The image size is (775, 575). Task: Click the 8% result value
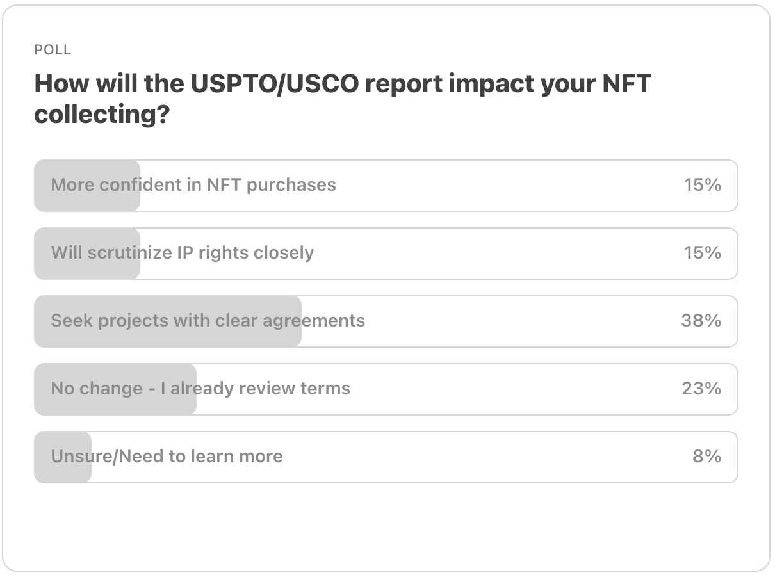pyautogui.click(x=706, y=457)
